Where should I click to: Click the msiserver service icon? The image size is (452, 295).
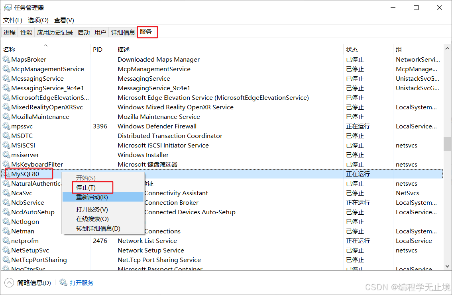6,155
